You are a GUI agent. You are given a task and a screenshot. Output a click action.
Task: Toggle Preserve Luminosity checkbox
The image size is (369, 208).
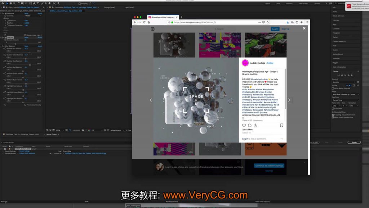tap(26, 105)
